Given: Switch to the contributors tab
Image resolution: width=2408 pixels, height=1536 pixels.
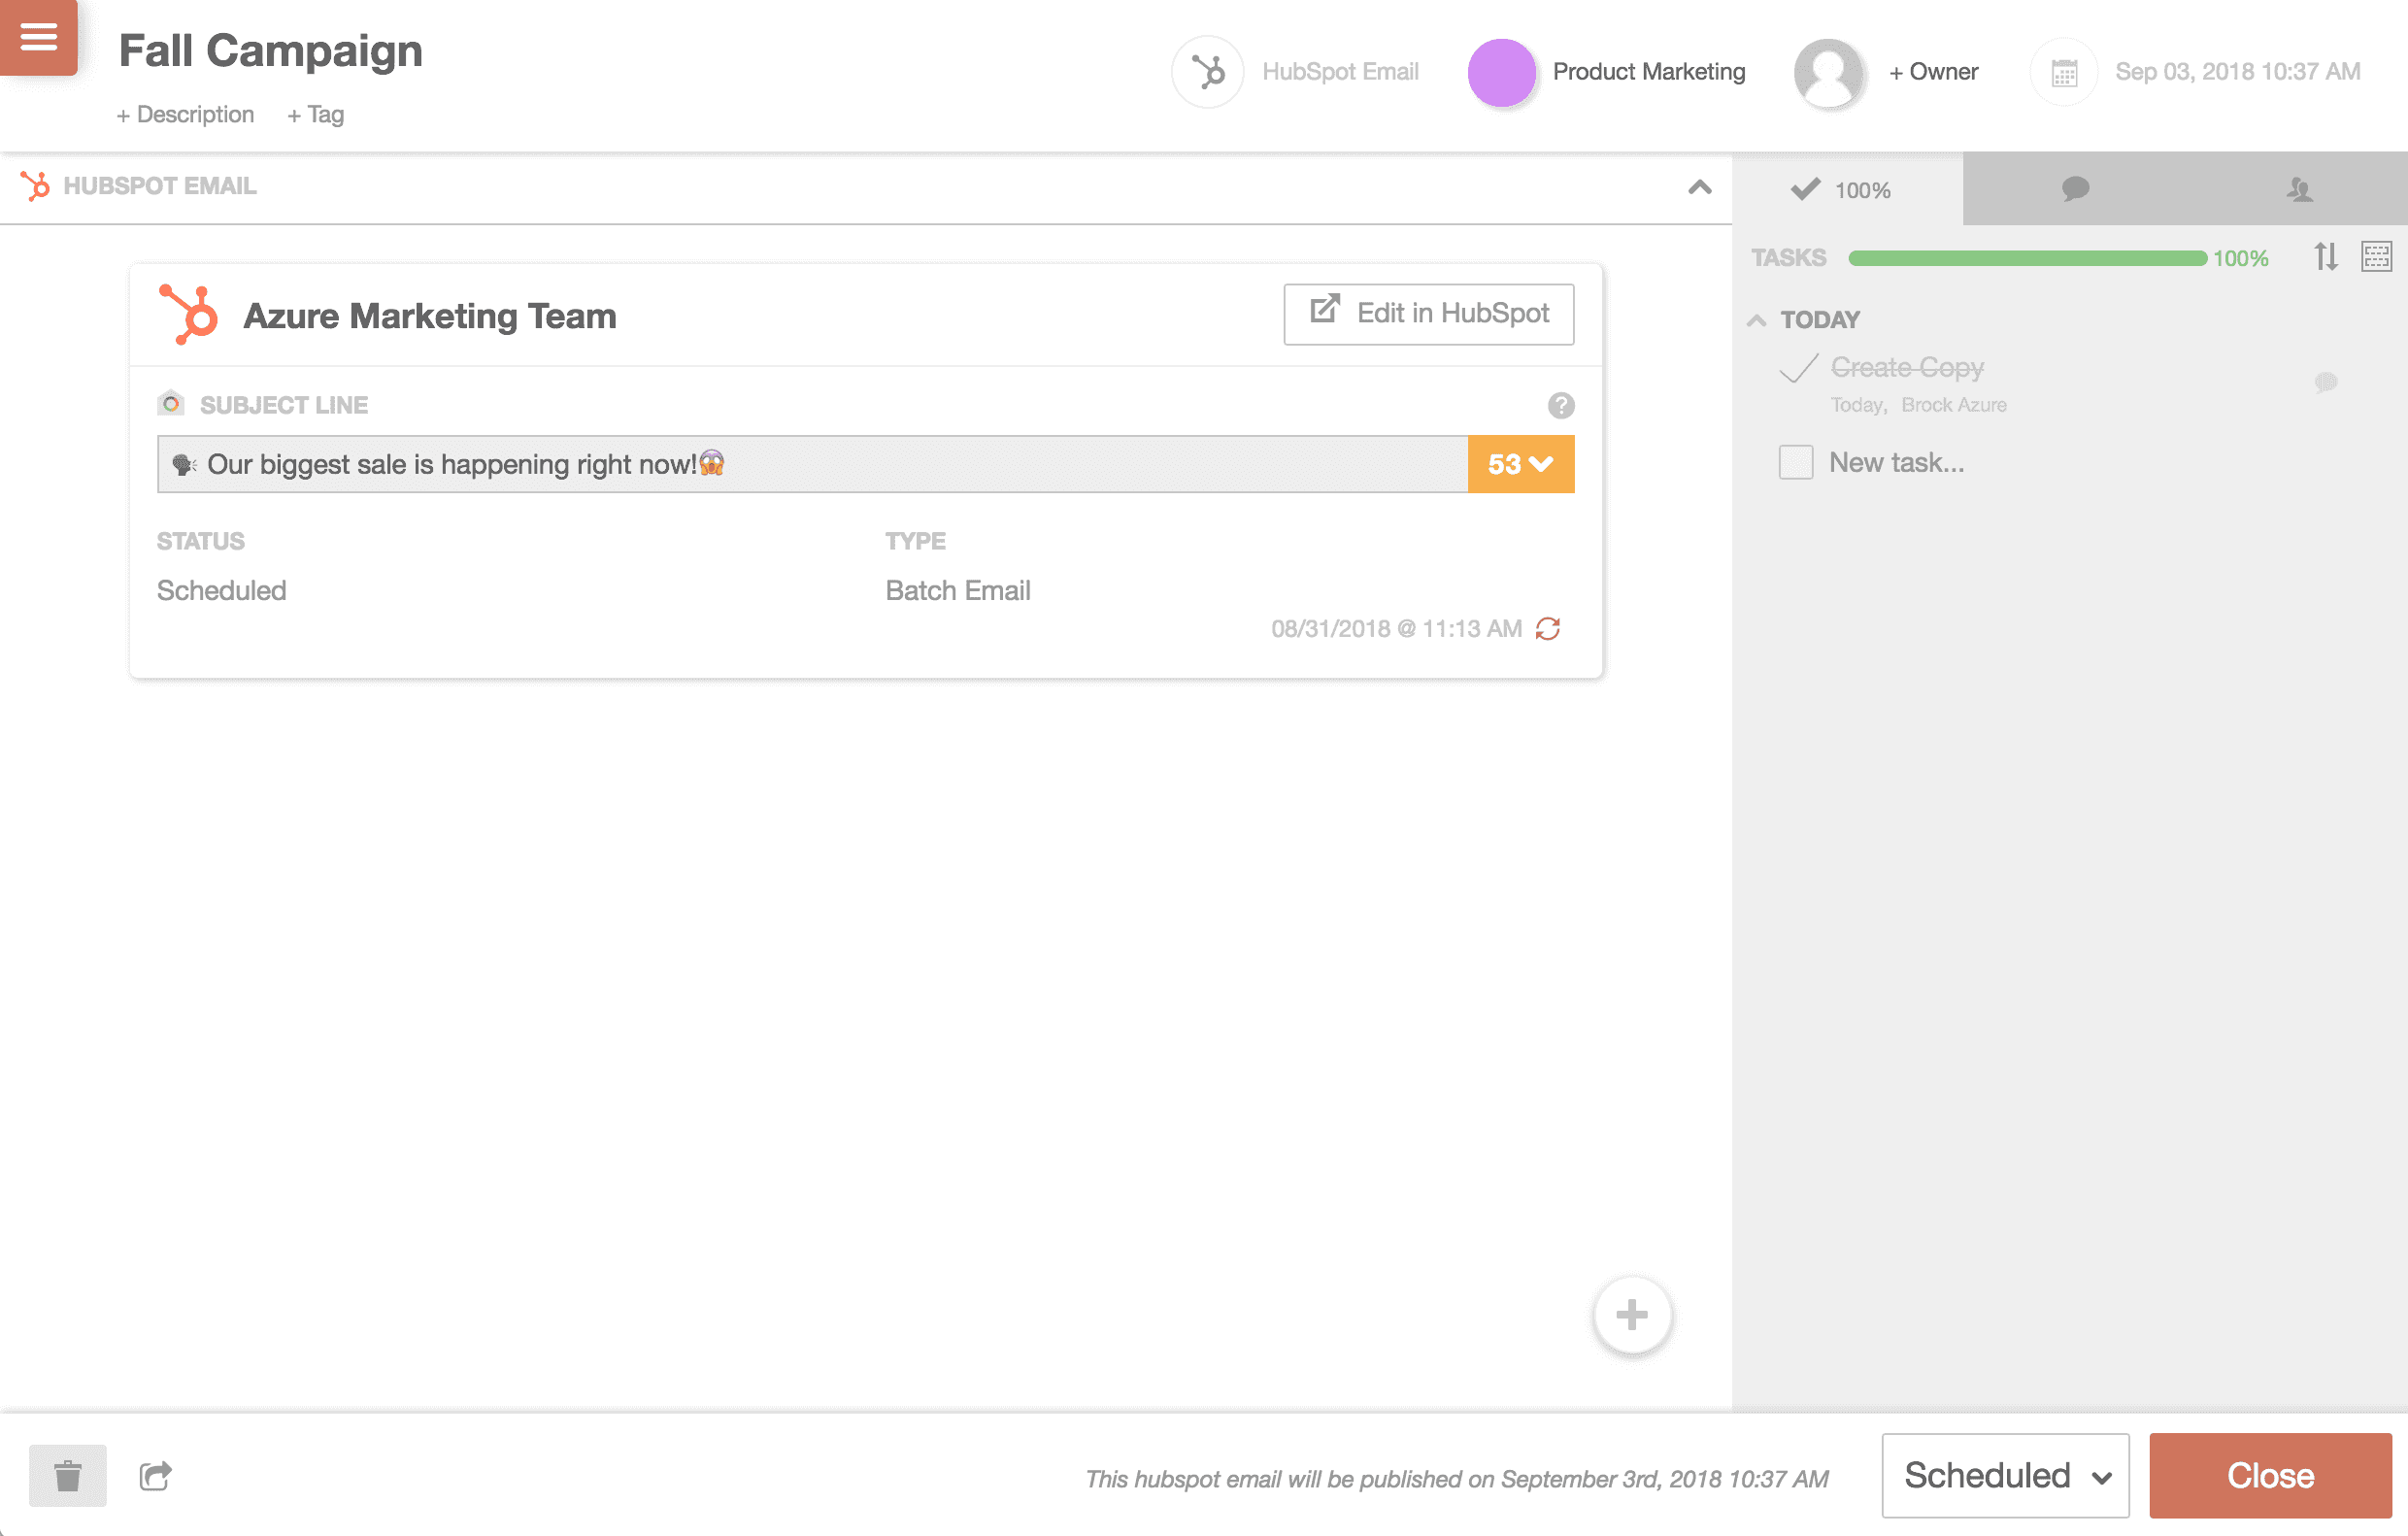Looking at the screenshot, I should pos(2299,189).
